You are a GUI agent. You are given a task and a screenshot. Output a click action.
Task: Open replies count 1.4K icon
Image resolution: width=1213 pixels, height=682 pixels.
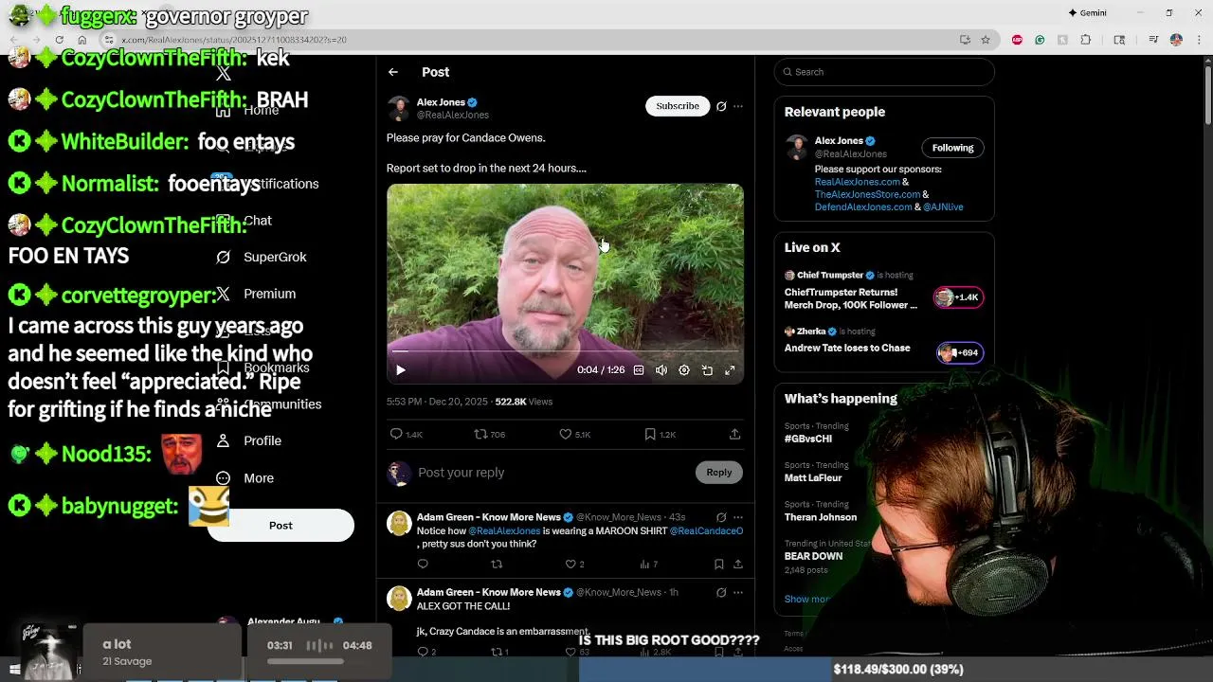coord(406,434)
